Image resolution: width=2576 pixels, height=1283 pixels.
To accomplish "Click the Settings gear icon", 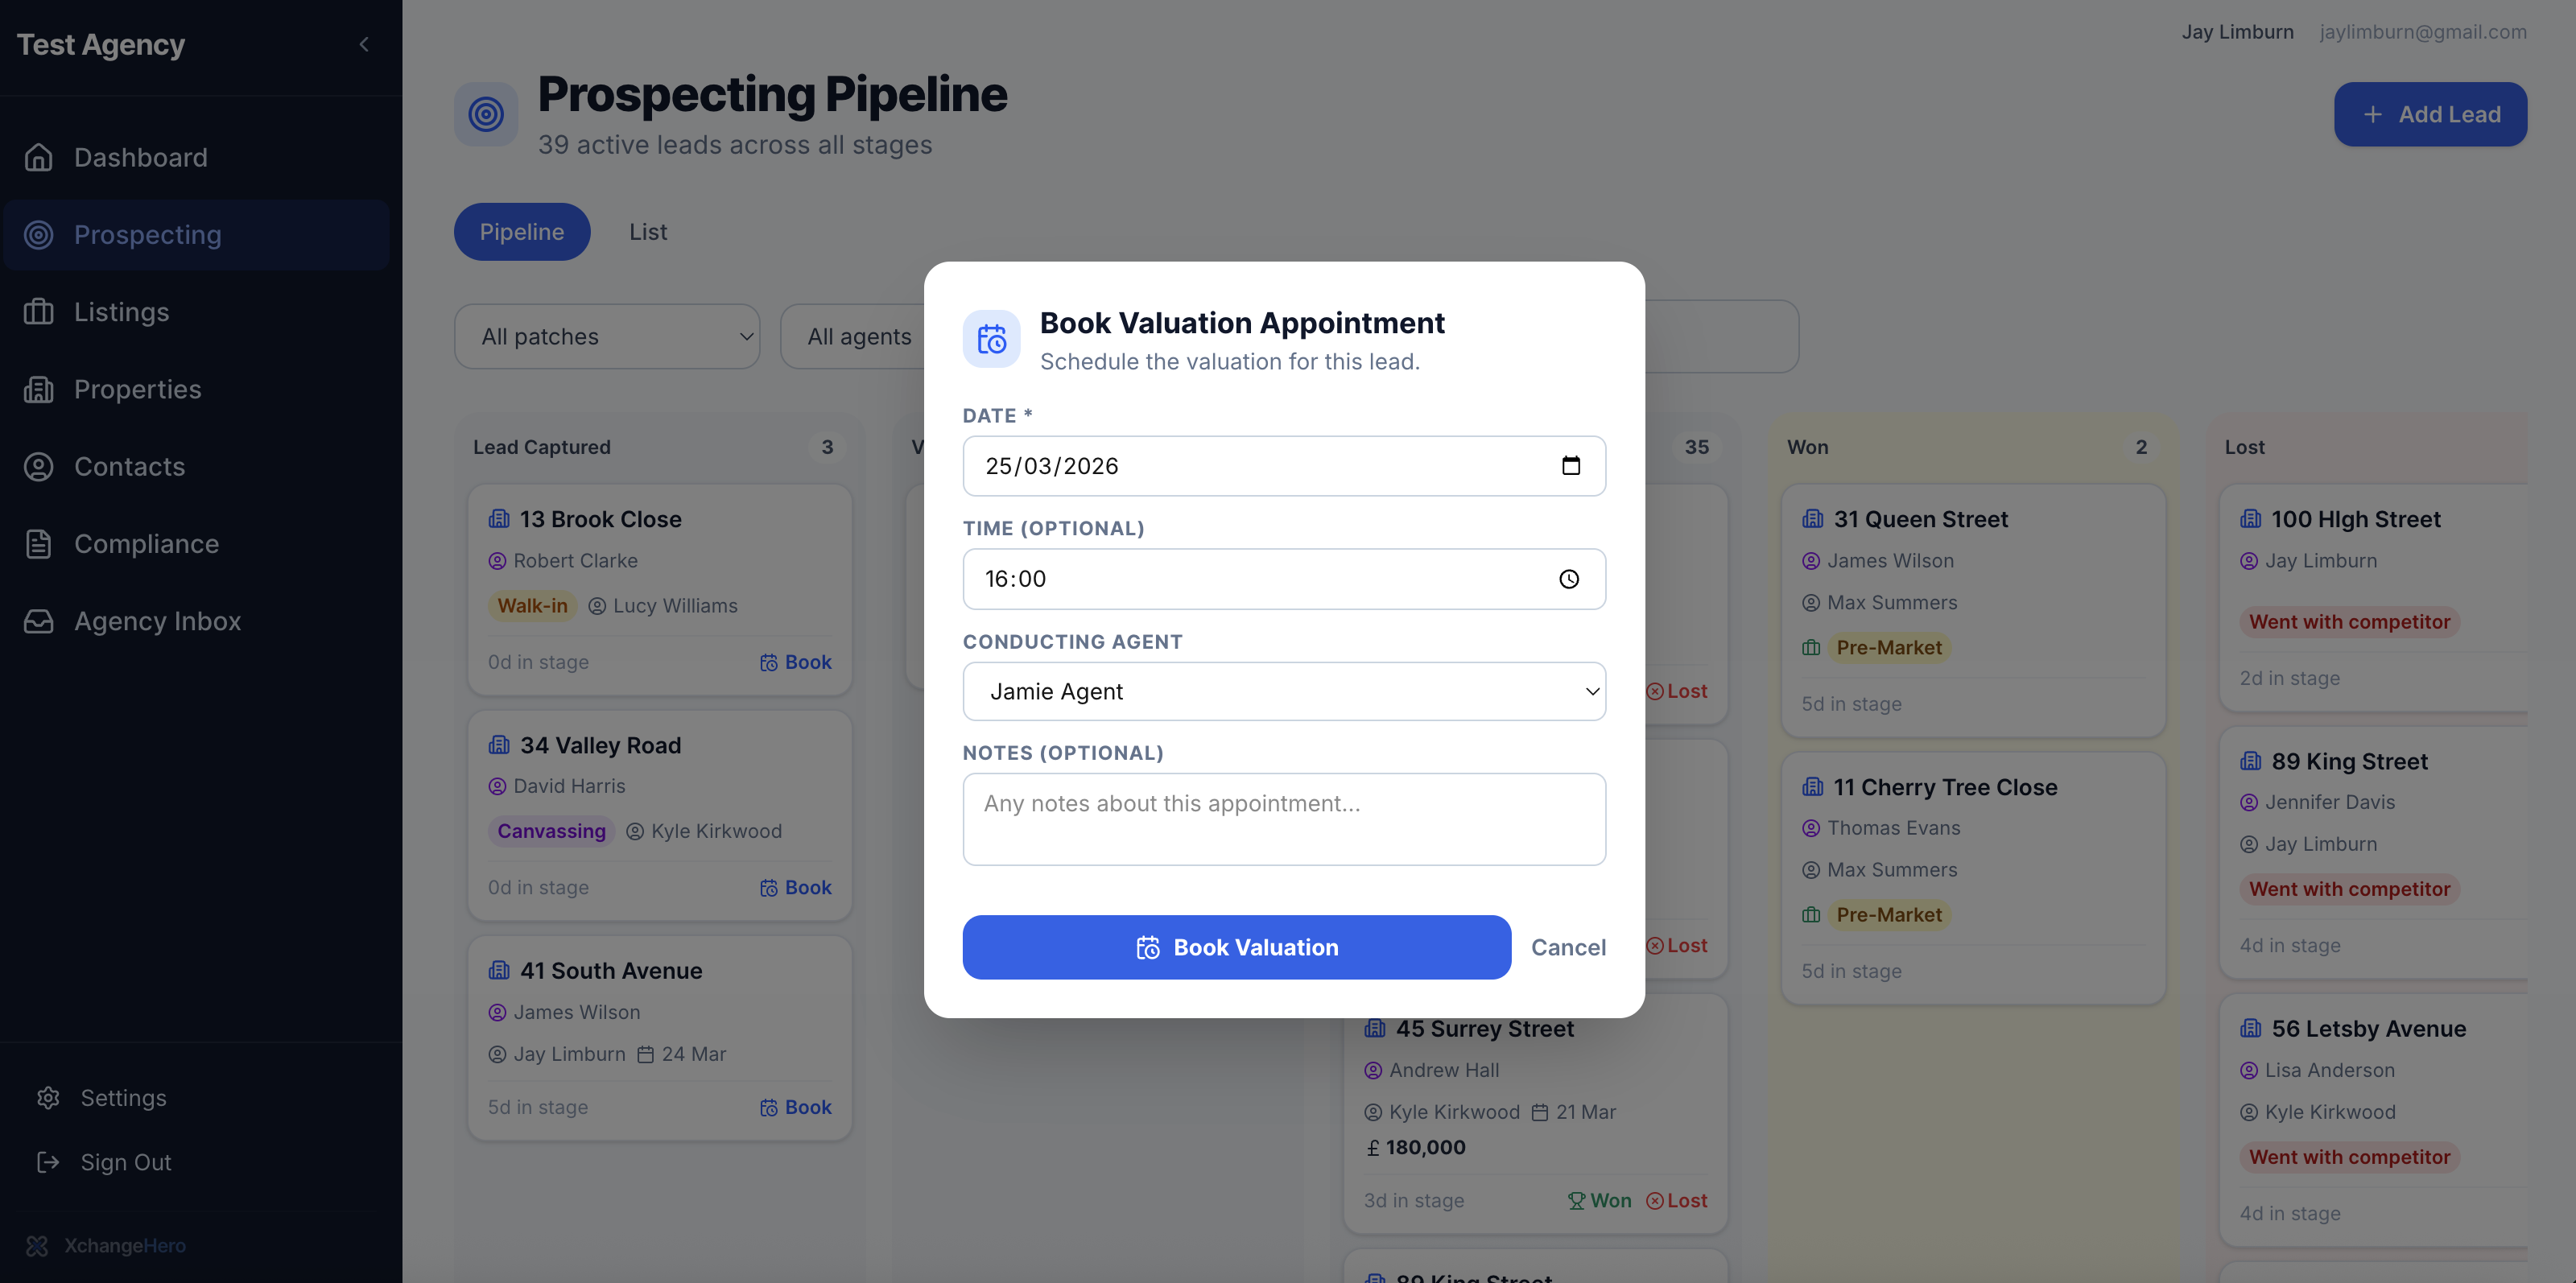I will point(48,1098).
